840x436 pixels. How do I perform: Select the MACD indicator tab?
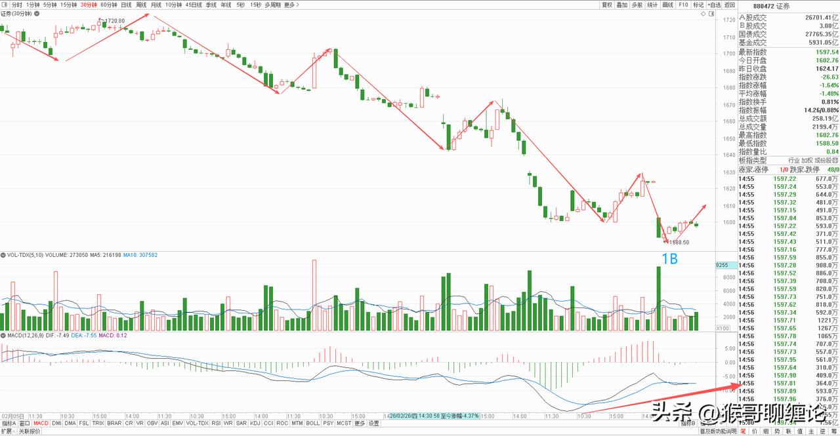[41, 423]
